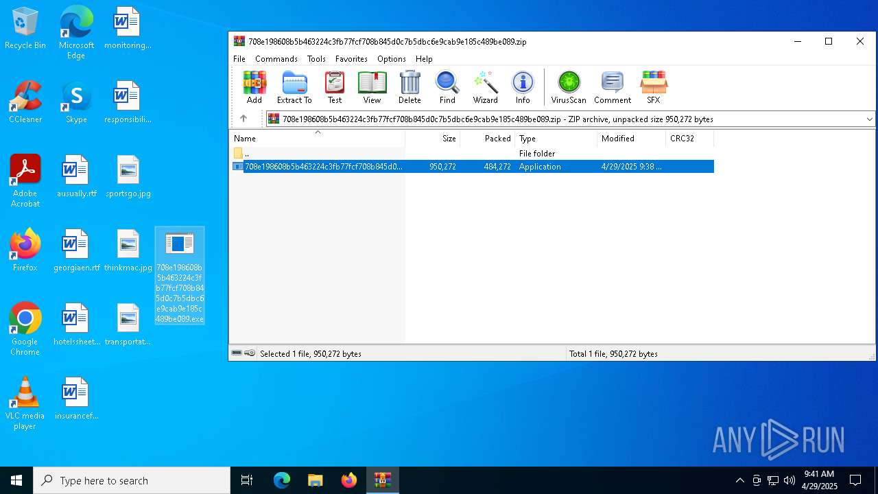Open the Find magnifier tool

tap(447, 87)
